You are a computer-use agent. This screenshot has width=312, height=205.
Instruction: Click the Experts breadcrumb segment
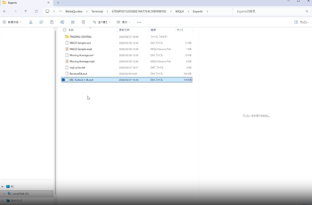(198, 11)
